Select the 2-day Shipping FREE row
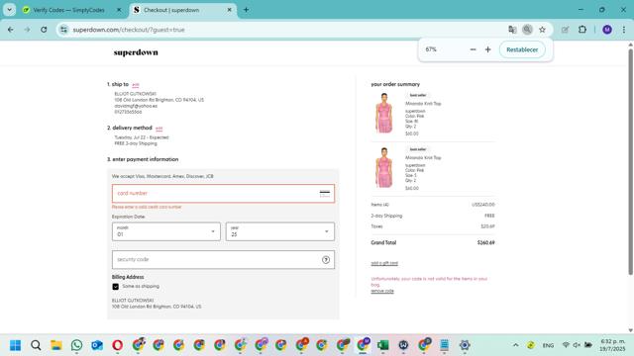634x356 pixels. pyautogui.click(x=433, y=216)
